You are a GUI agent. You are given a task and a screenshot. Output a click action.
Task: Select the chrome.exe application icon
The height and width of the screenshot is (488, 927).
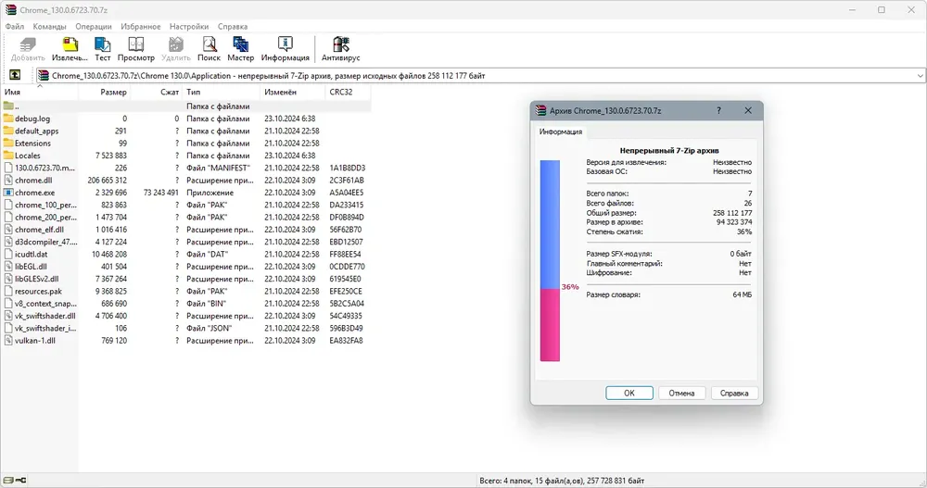click(8, 193)
